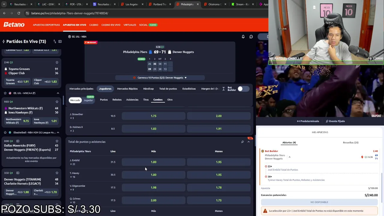This screenshot has width=384, height=216.
Task: Click the NO DISPONIBLE bet button
Action: (319, 202)
